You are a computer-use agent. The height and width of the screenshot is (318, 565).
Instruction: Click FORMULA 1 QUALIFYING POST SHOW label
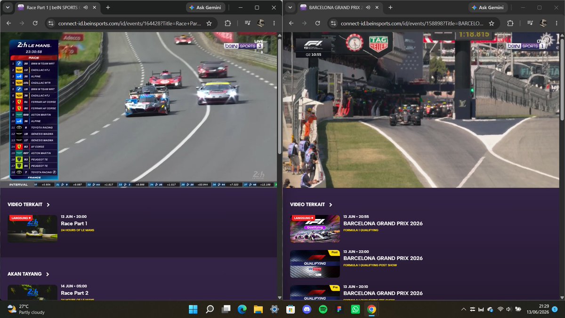[370, 265]
